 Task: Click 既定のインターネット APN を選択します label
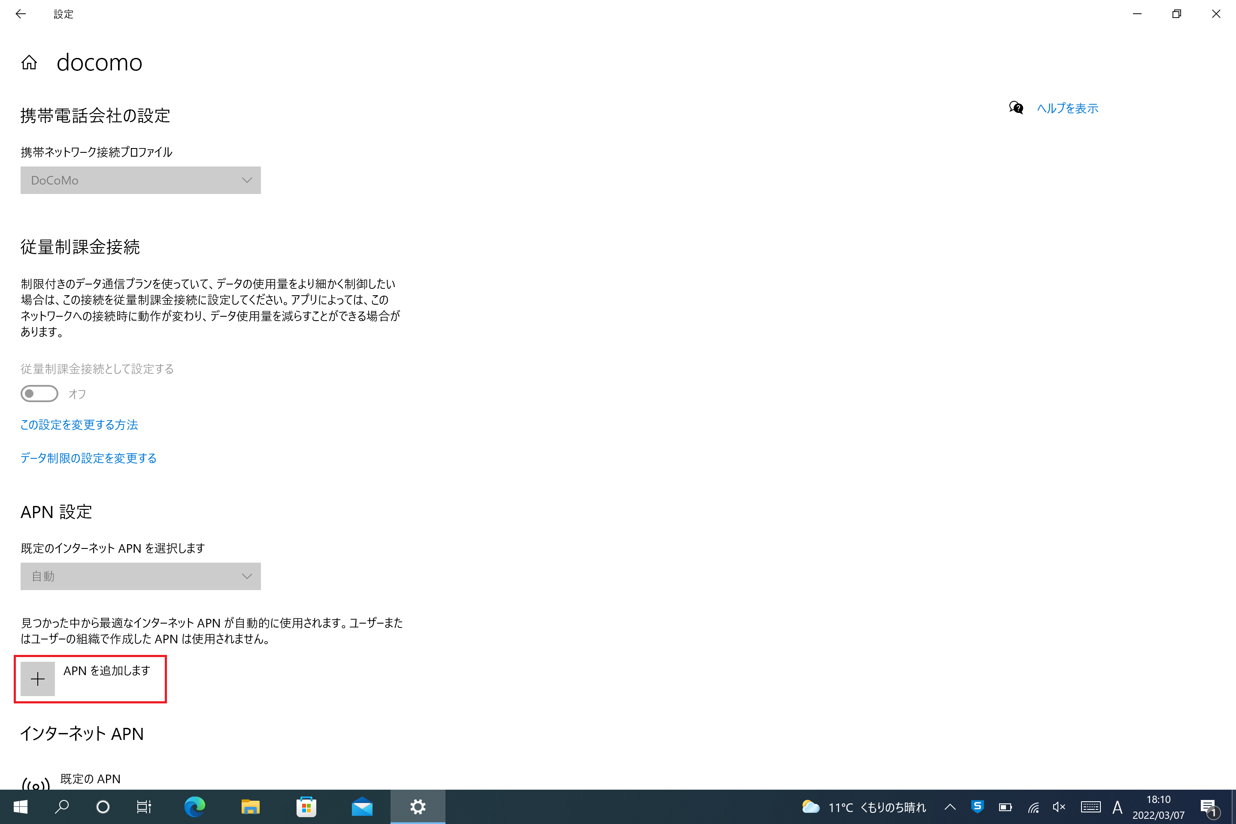(113, 548)
